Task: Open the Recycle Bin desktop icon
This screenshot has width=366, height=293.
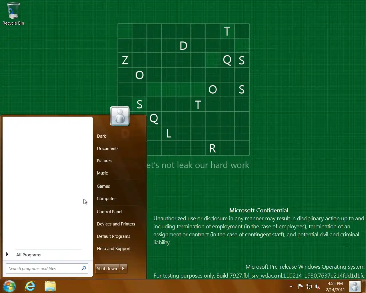Action: (13, 14)
